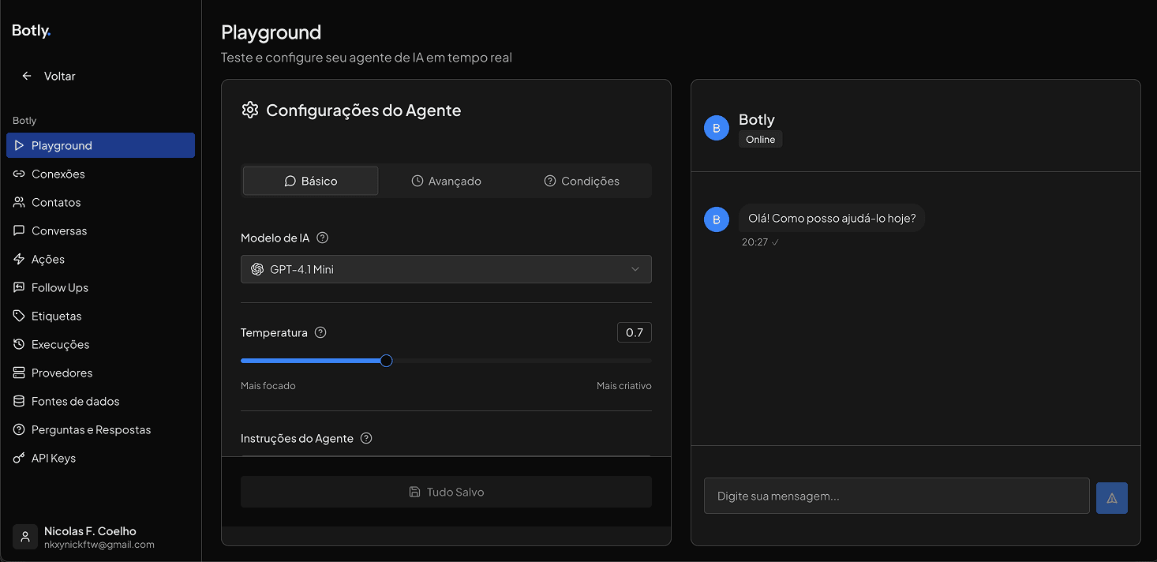Click the Digite sua mensagem input field
1157x562 pixels.
pyautogui.click(x=896, y=496)
